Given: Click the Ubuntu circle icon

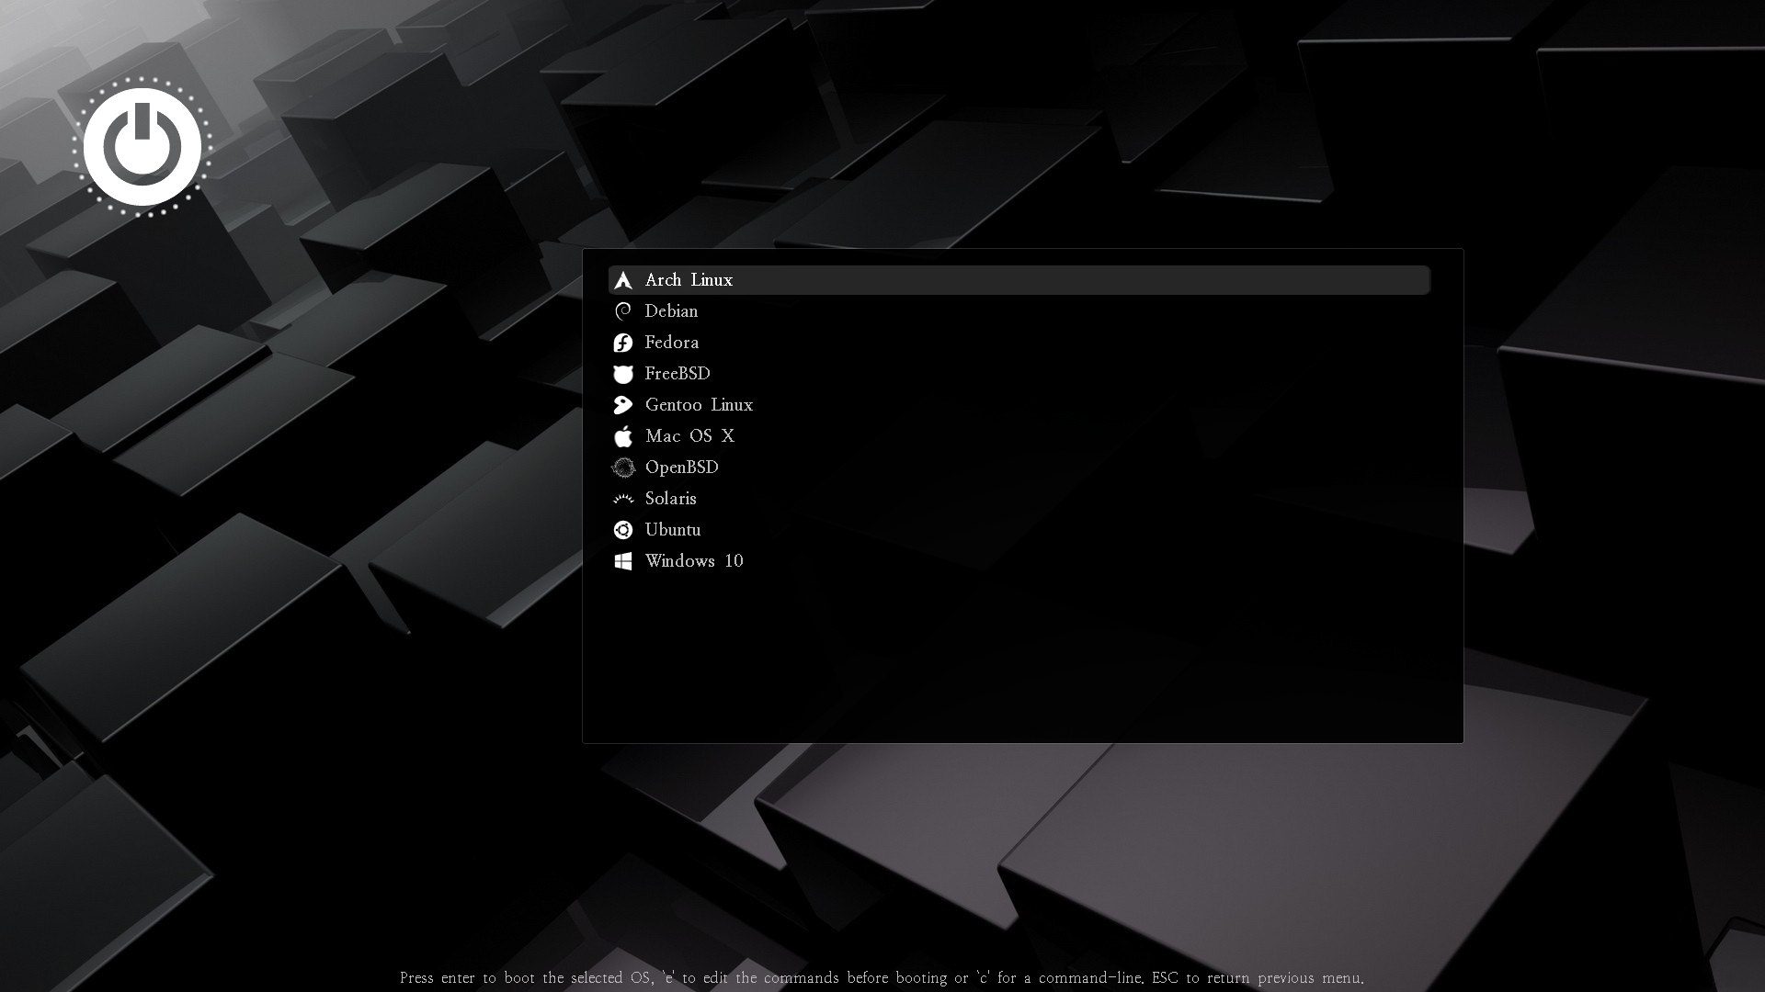Looking at the screenshot, I should 623,530.
